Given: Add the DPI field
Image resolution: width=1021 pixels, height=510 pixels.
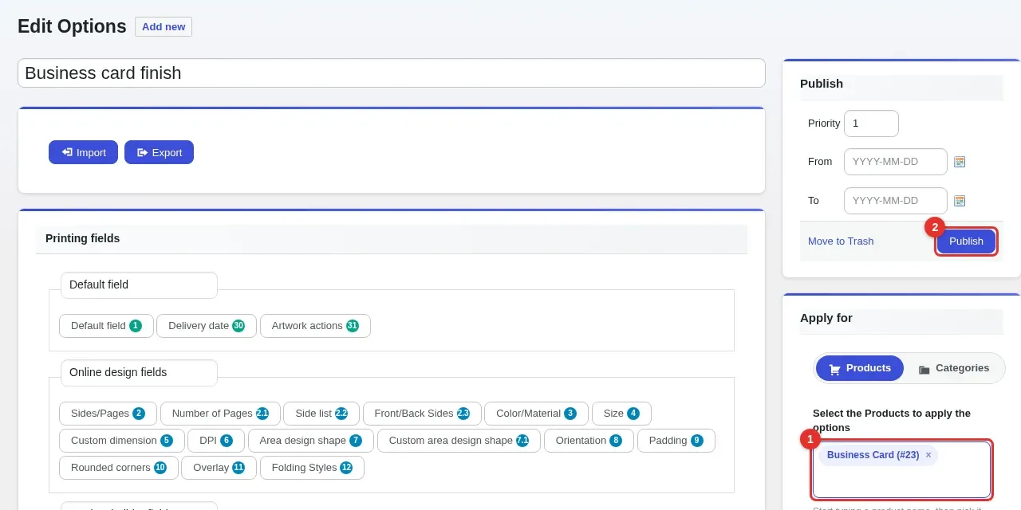Looking at the screenshot, I should coord(216,441).
